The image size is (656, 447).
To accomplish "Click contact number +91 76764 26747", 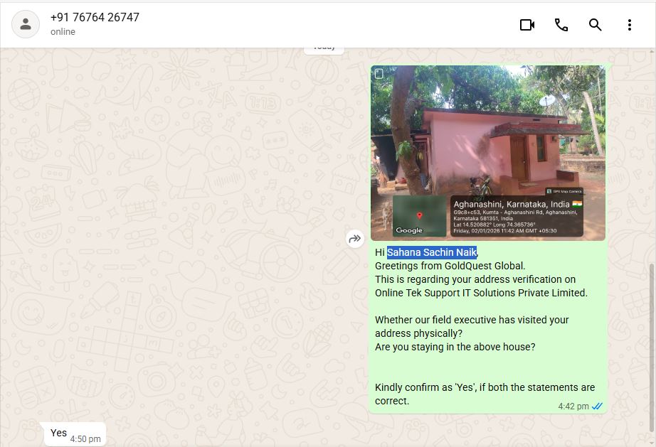I will tap(95, 18).
